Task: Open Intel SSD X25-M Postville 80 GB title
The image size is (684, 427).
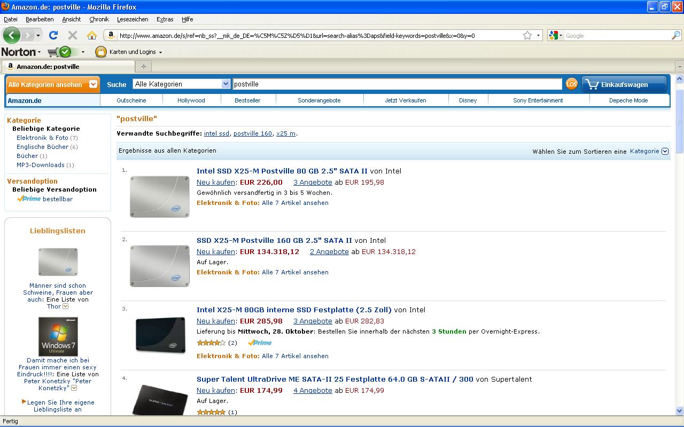Action: coord(282,171)
